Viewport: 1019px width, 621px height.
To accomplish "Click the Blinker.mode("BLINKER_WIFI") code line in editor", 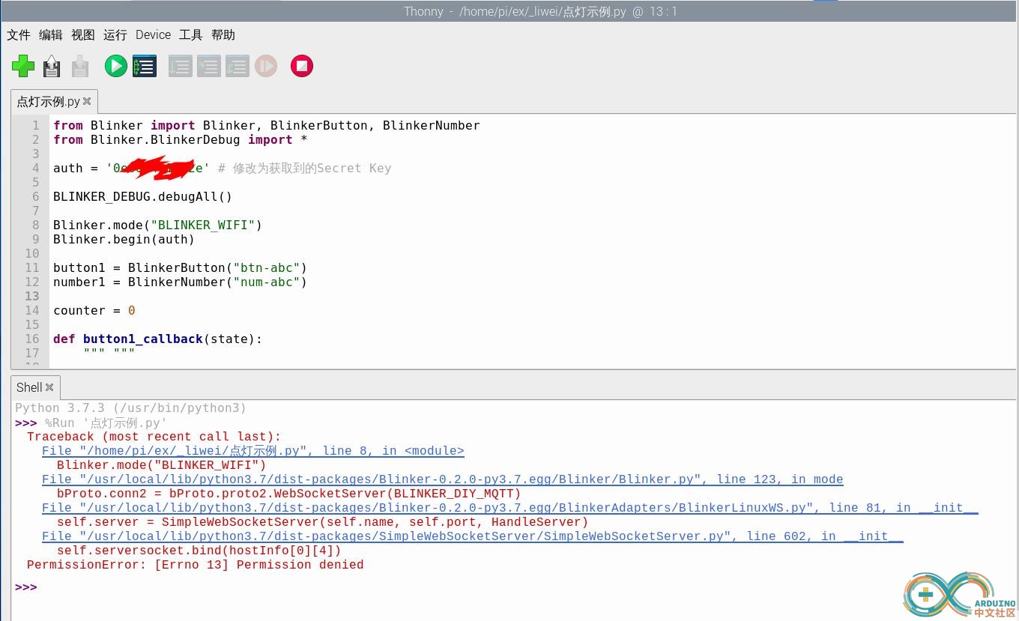I will tap(157, 225).
